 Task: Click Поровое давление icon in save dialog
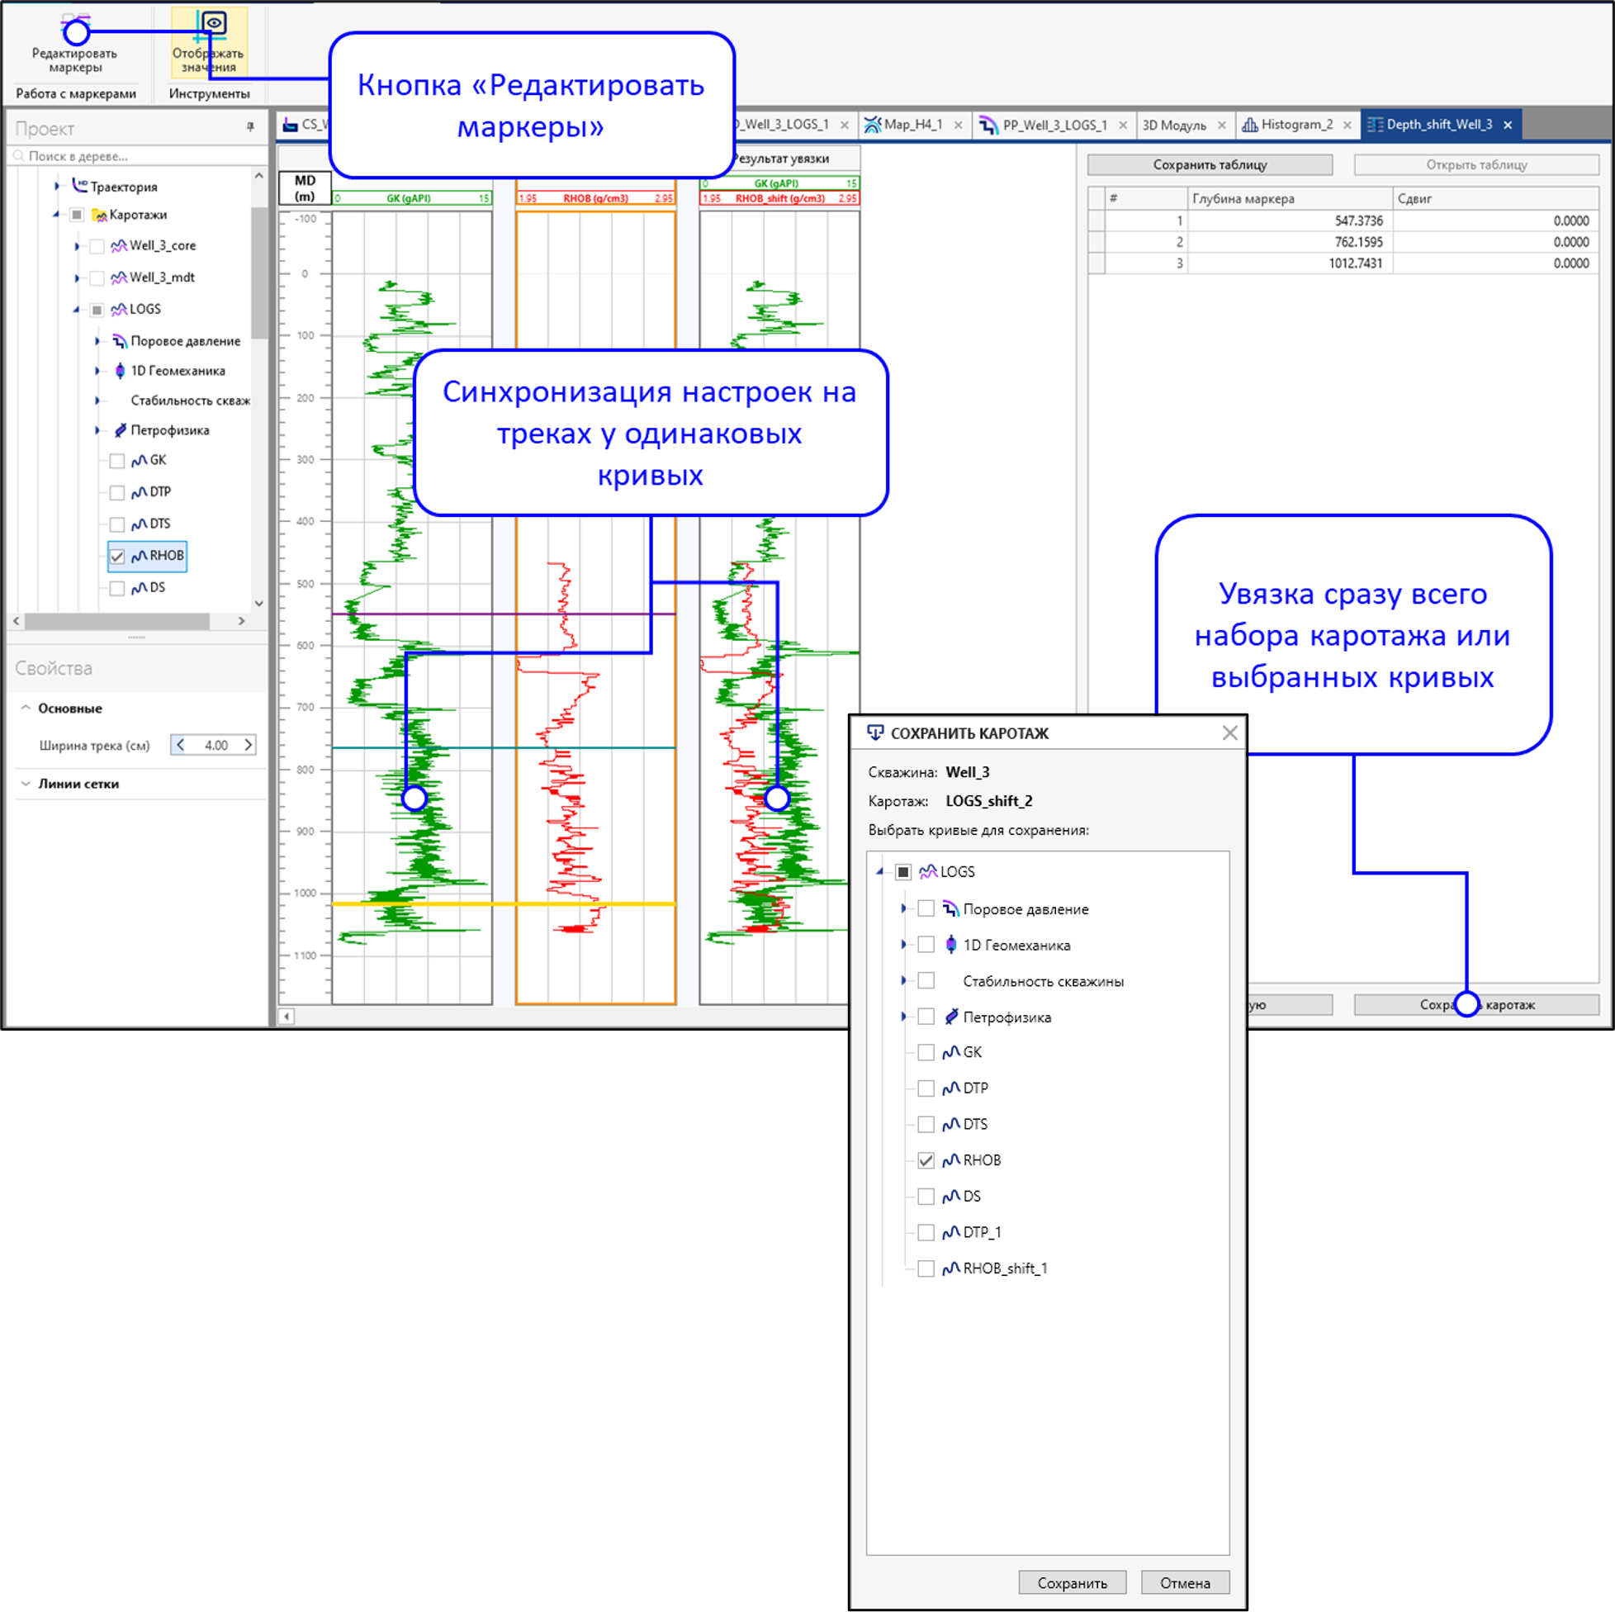point(950,909)
